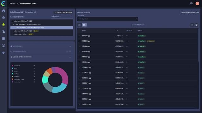Click the LABELS column header
The width and height of the screenshot is (202, 113).
[140, 31]
